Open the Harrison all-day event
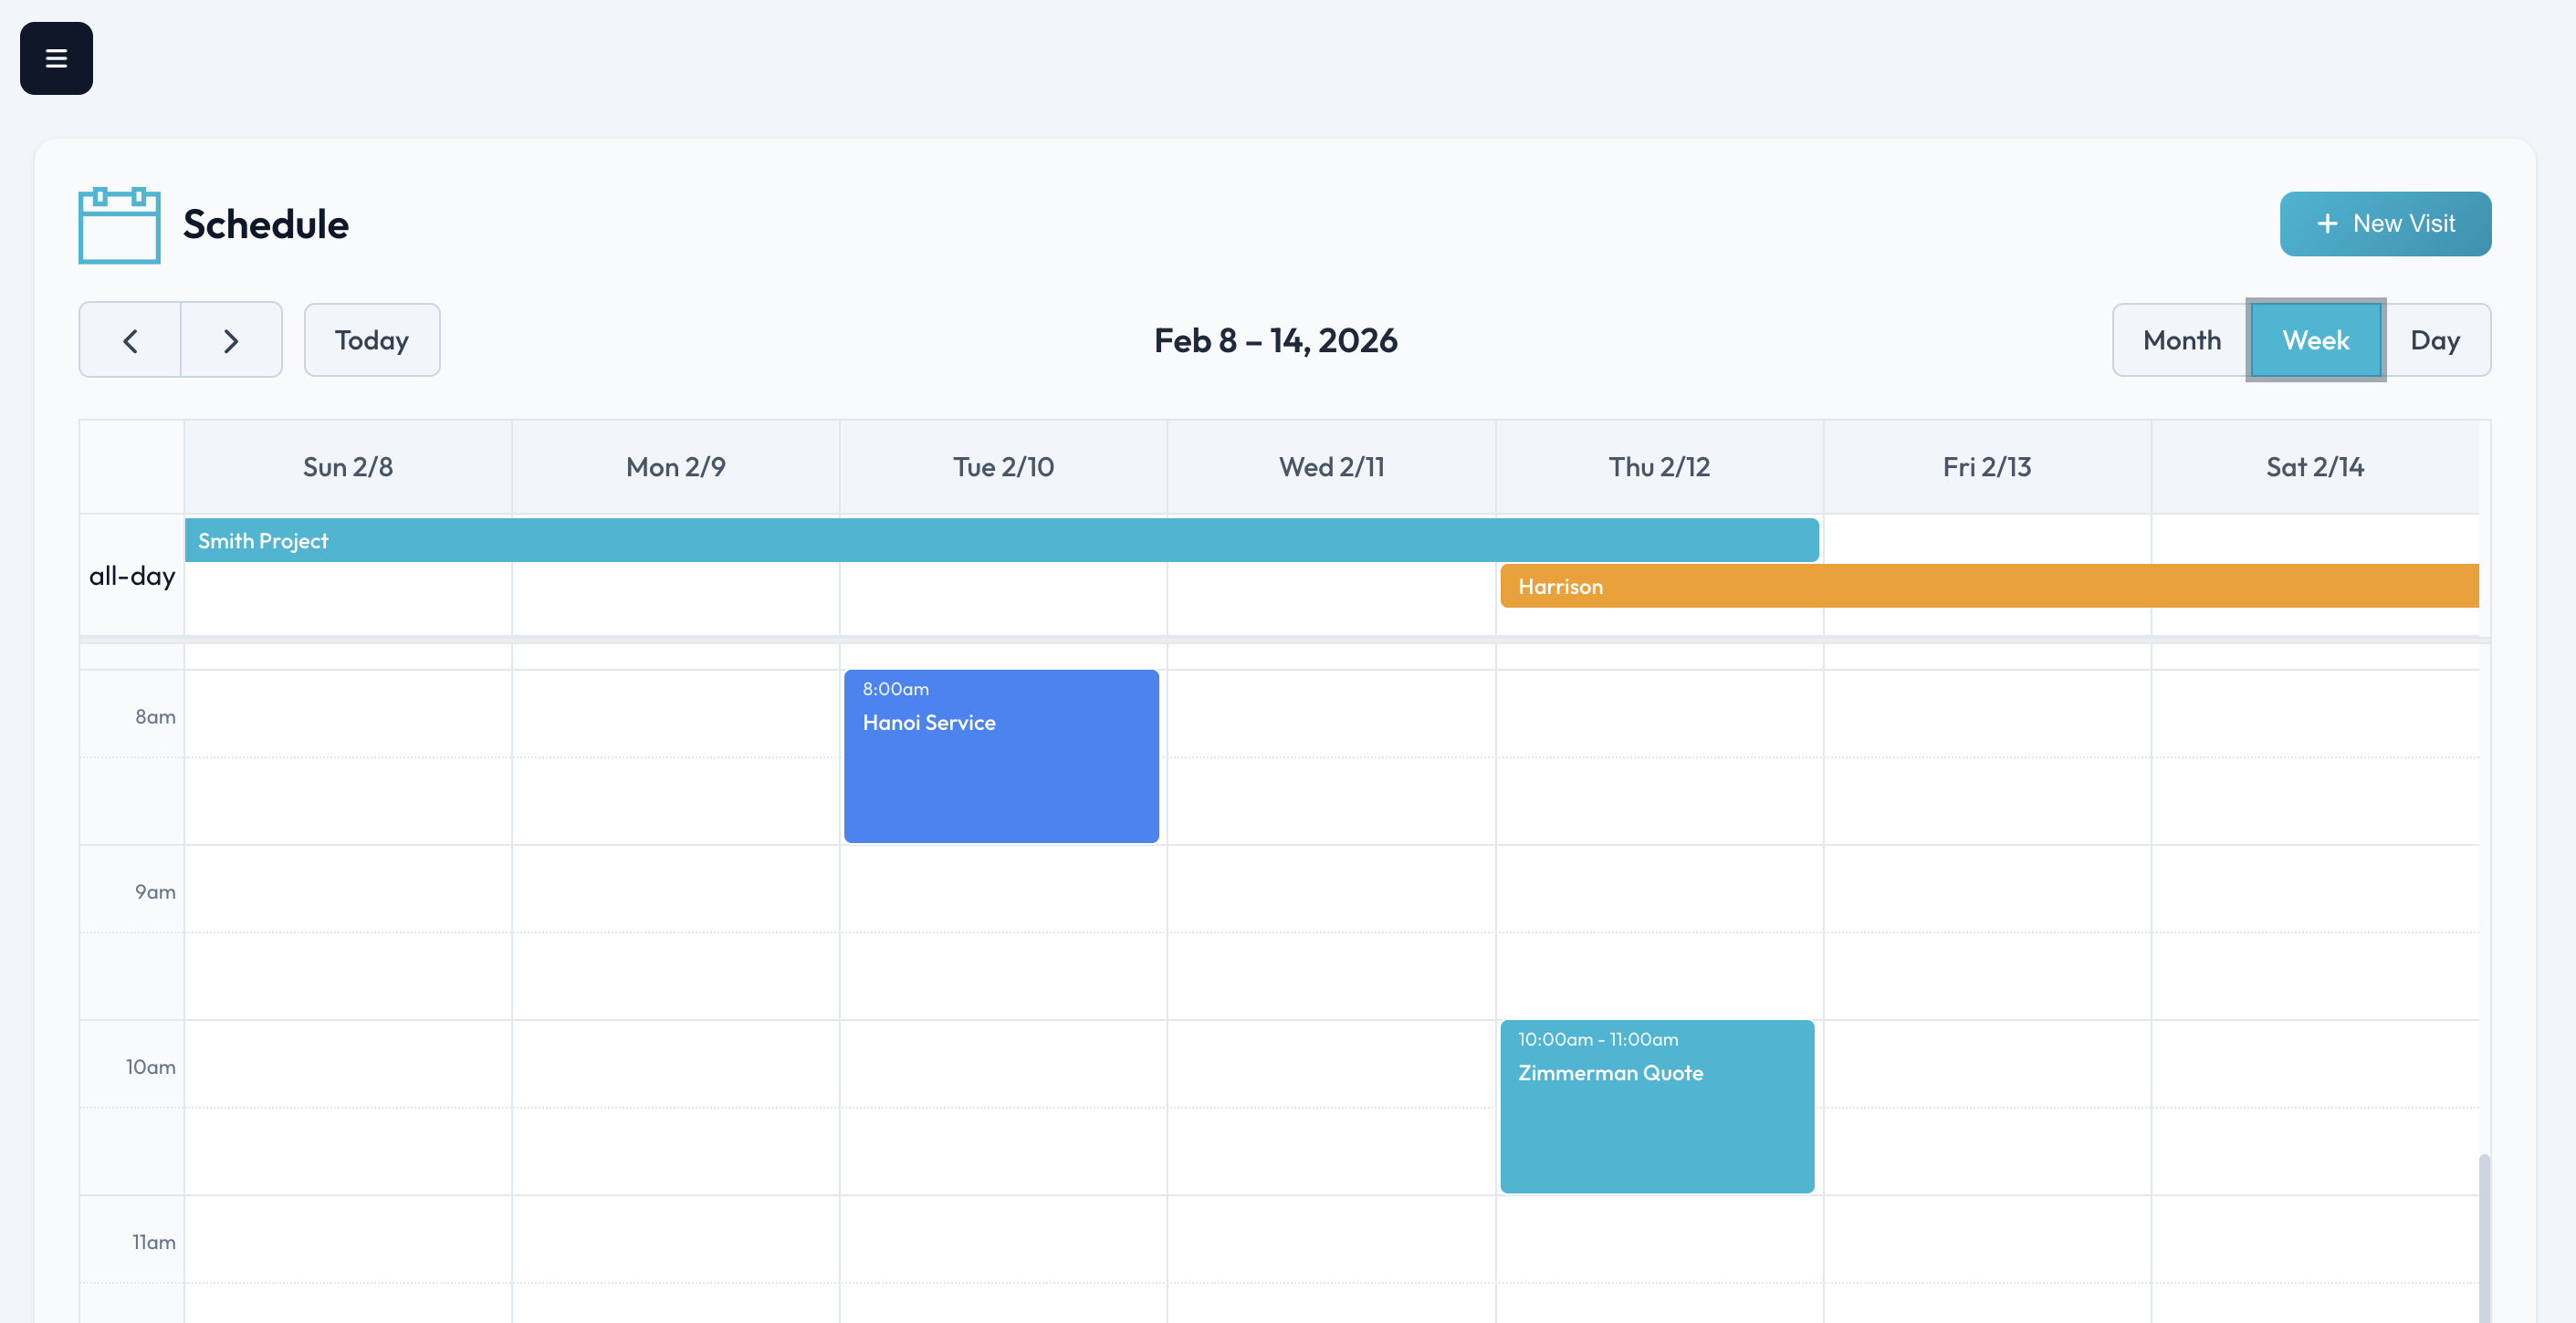Image resolution: width=2576 pixels, height=1323 pixels. (1990, 587)
